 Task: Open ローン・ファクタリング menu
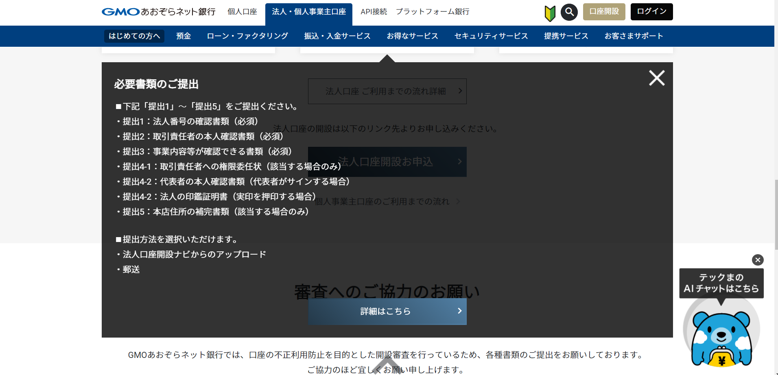click(247, 36)
